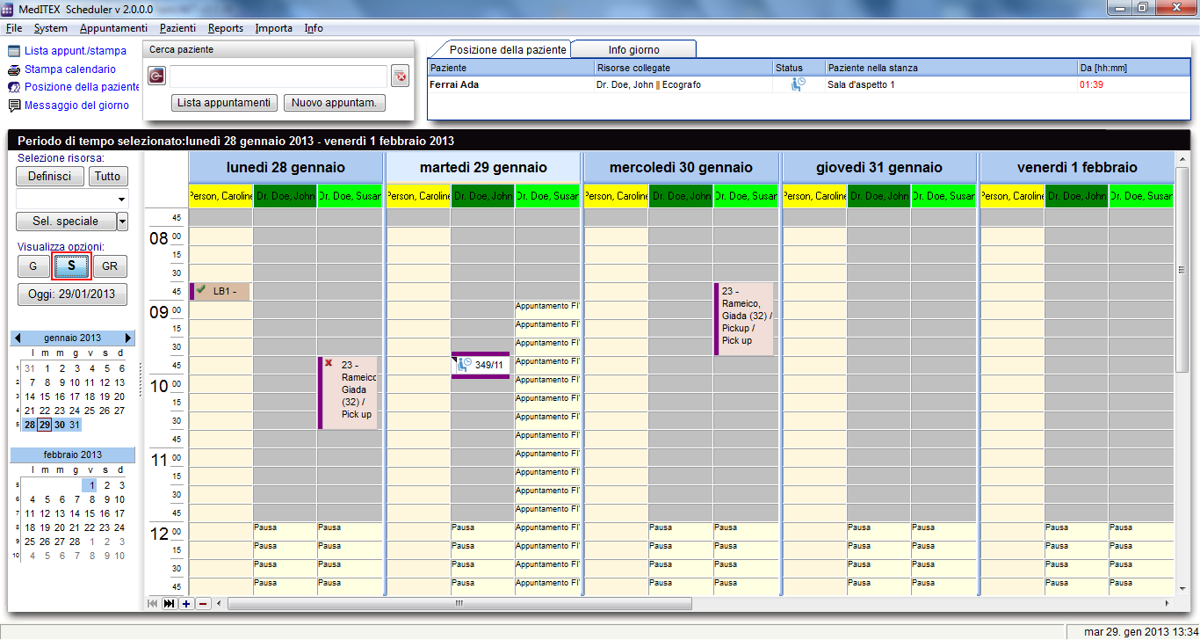Open the 349/11 appointment on Tuesday
Screen dimensions: 1200x640
pos(481,365)
